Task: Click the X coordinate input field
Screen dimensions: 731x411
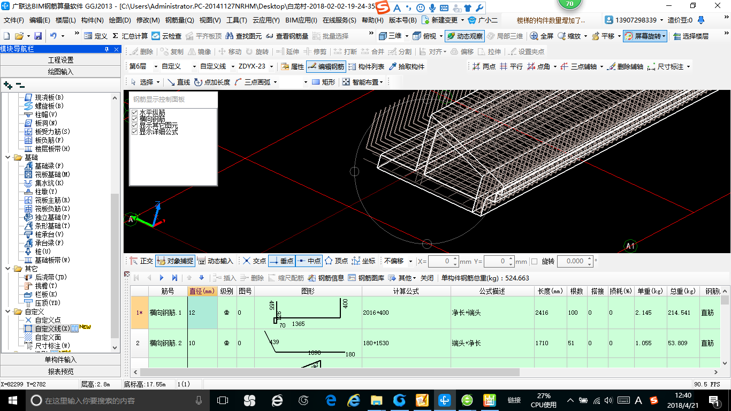Action: 440,261
